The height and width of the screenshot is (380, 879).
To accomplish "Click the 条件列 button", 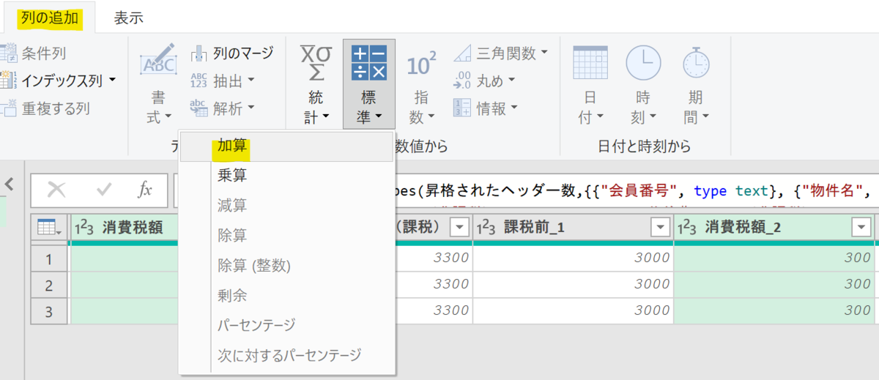I will (35, 53).
